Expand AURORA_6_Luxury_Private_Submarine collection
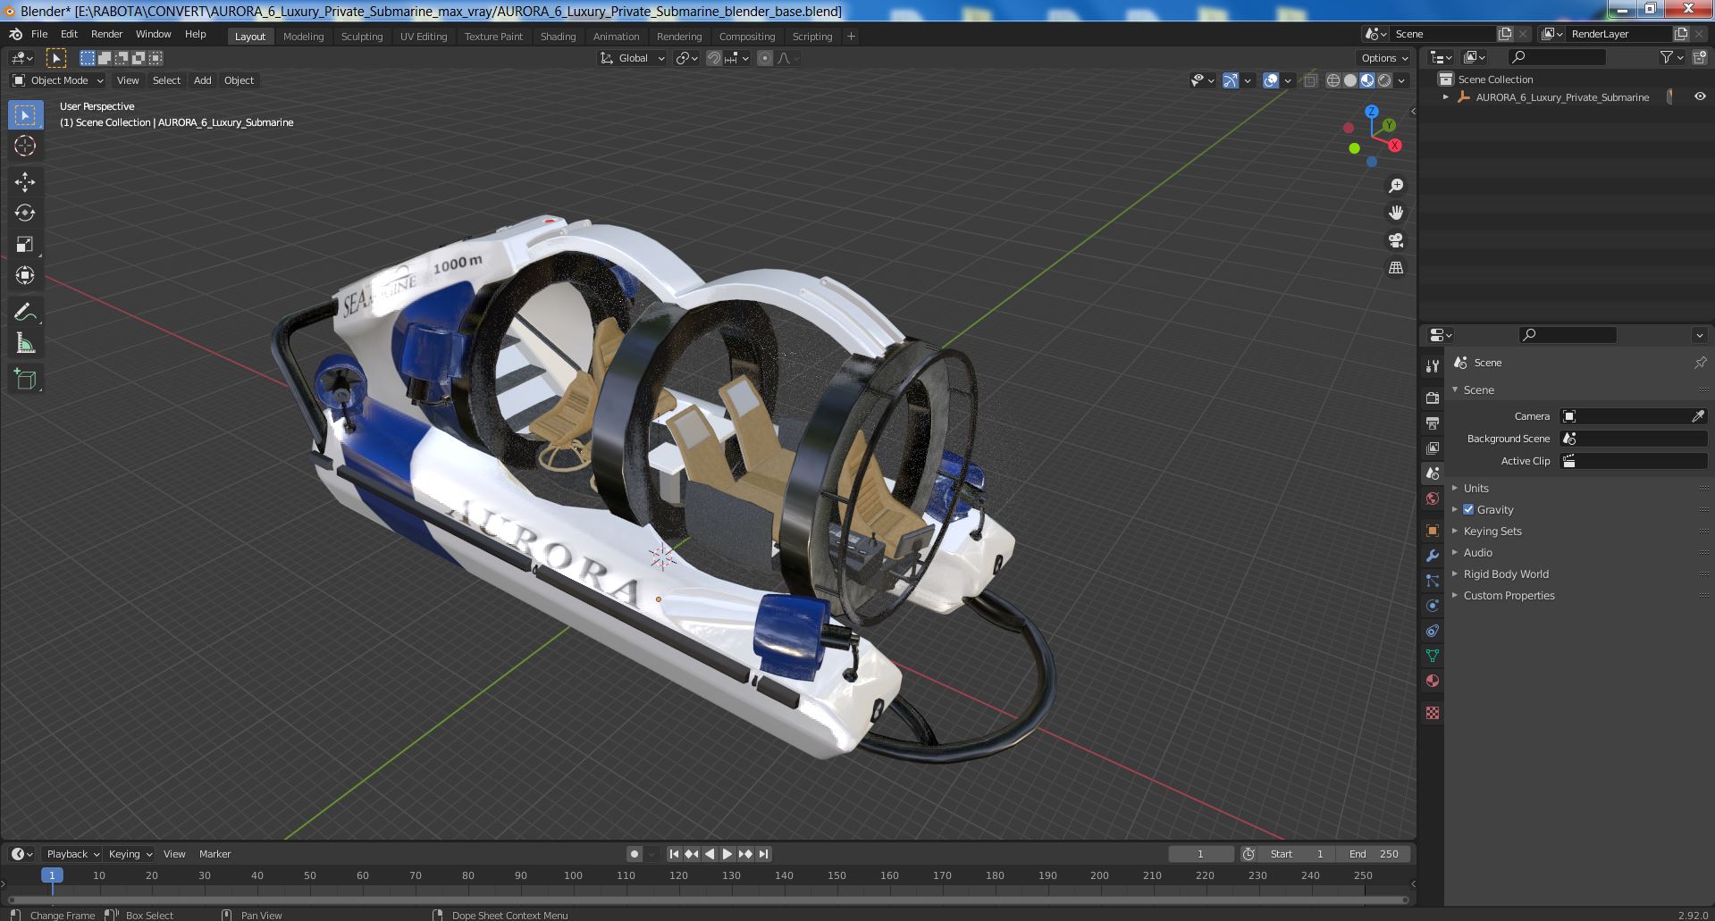Viewport: 1715px width, 921px height. tap(1446, 97)
